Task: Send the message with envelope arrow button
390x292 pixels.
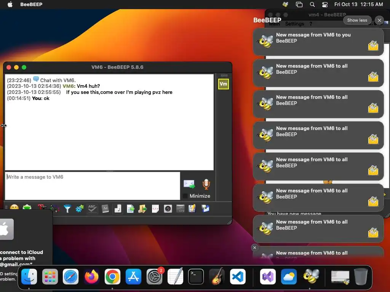Action: [x=189, y=184]
